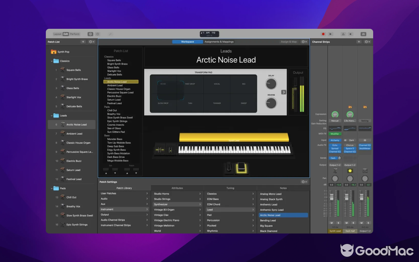Select Bending Lead in the patch library
This screenshot has width=419, height=262.
click(268, 220)
